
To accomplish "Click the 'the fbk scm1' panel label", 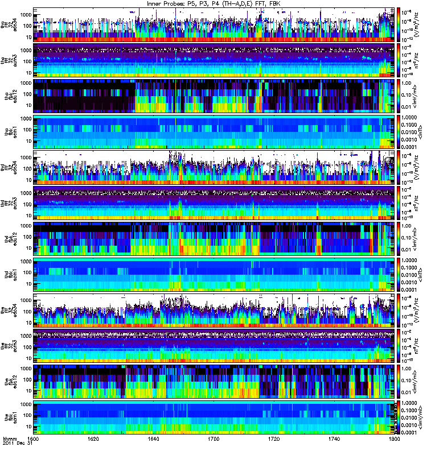I will pyautogui.click(x=11, y=417).
